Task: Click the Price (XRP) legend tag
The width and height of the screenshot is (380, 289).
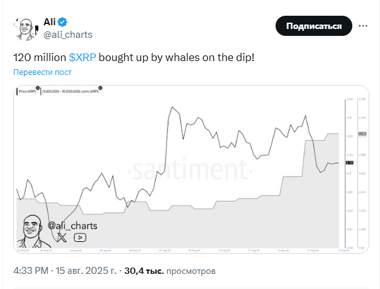Action: coord(28,92)
